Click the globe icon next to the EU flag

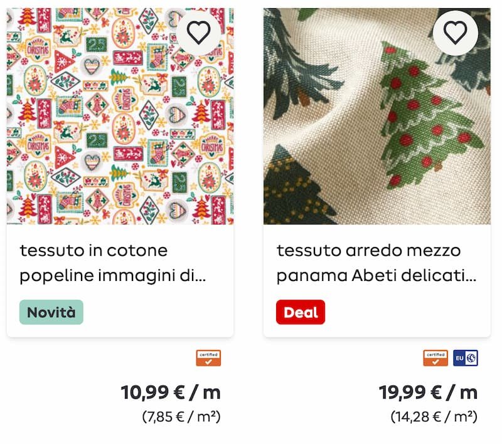pos(471,357)
